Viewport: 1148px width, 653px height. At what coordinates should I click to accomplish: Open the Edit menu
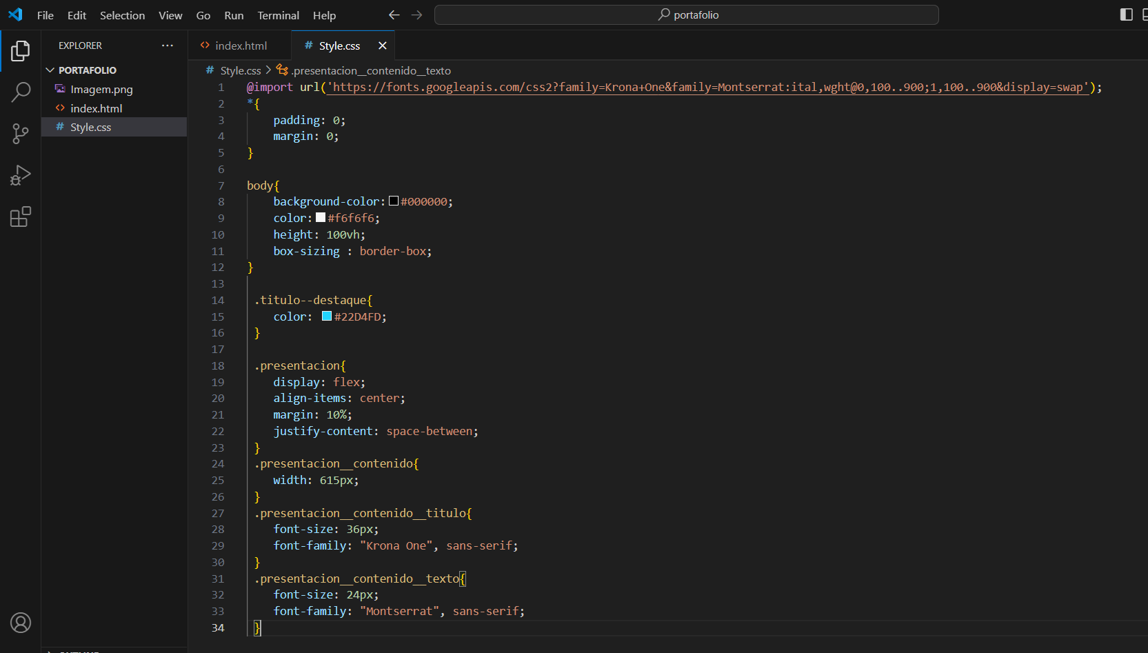[x=77, y=15]
